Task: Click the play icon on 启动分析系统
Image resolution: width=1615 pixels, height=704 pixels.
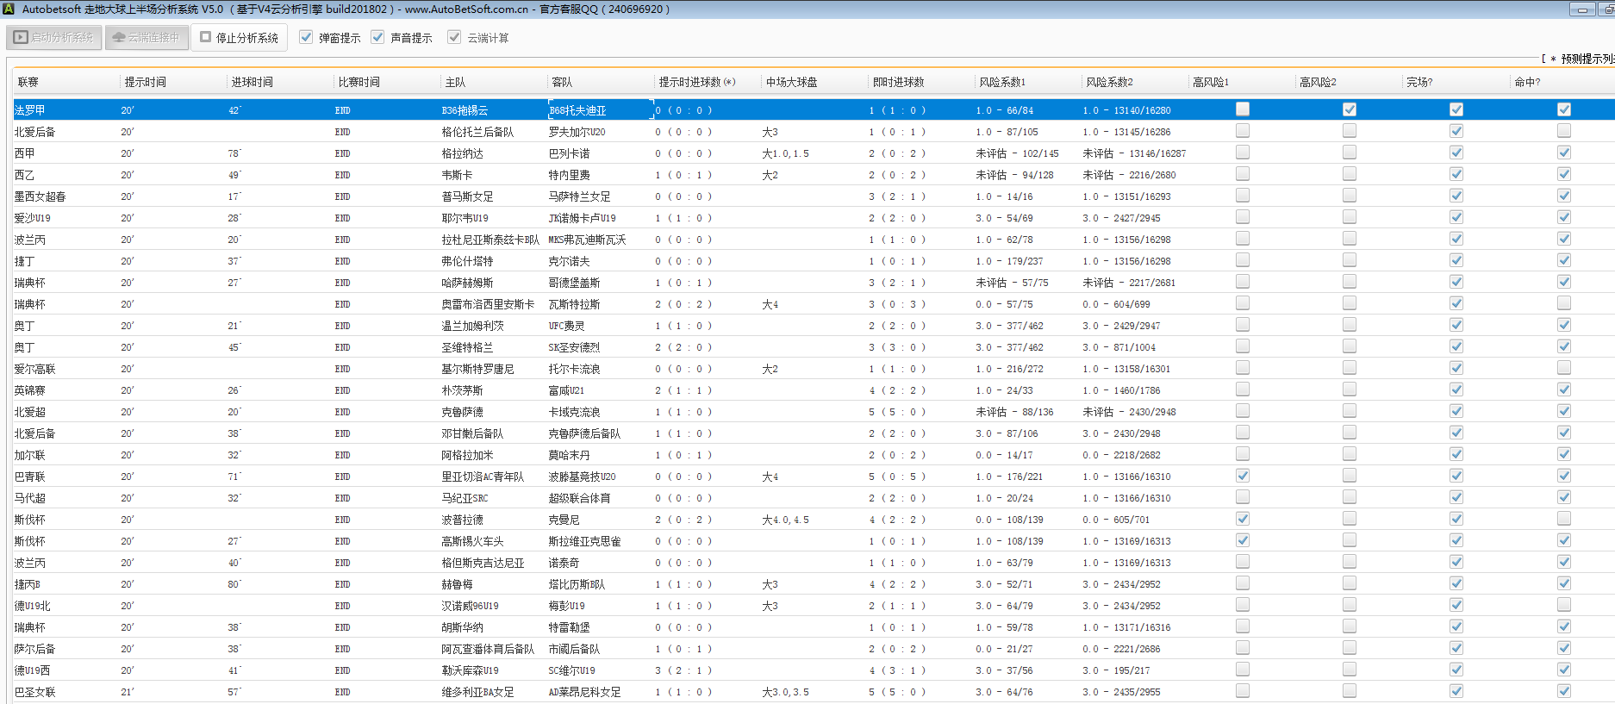Action: [21, 38]
